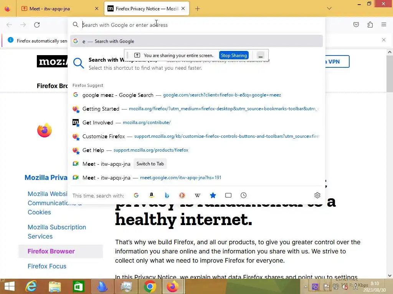This screenshot has width=393, height=294.
Task: Click the VPN button
Action: [x=337, y=62]
